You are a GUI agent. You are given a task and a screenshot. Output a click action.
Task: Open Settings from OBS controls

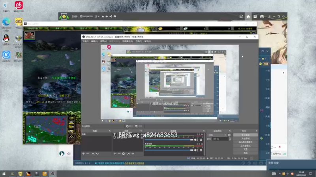click(245, 149)
